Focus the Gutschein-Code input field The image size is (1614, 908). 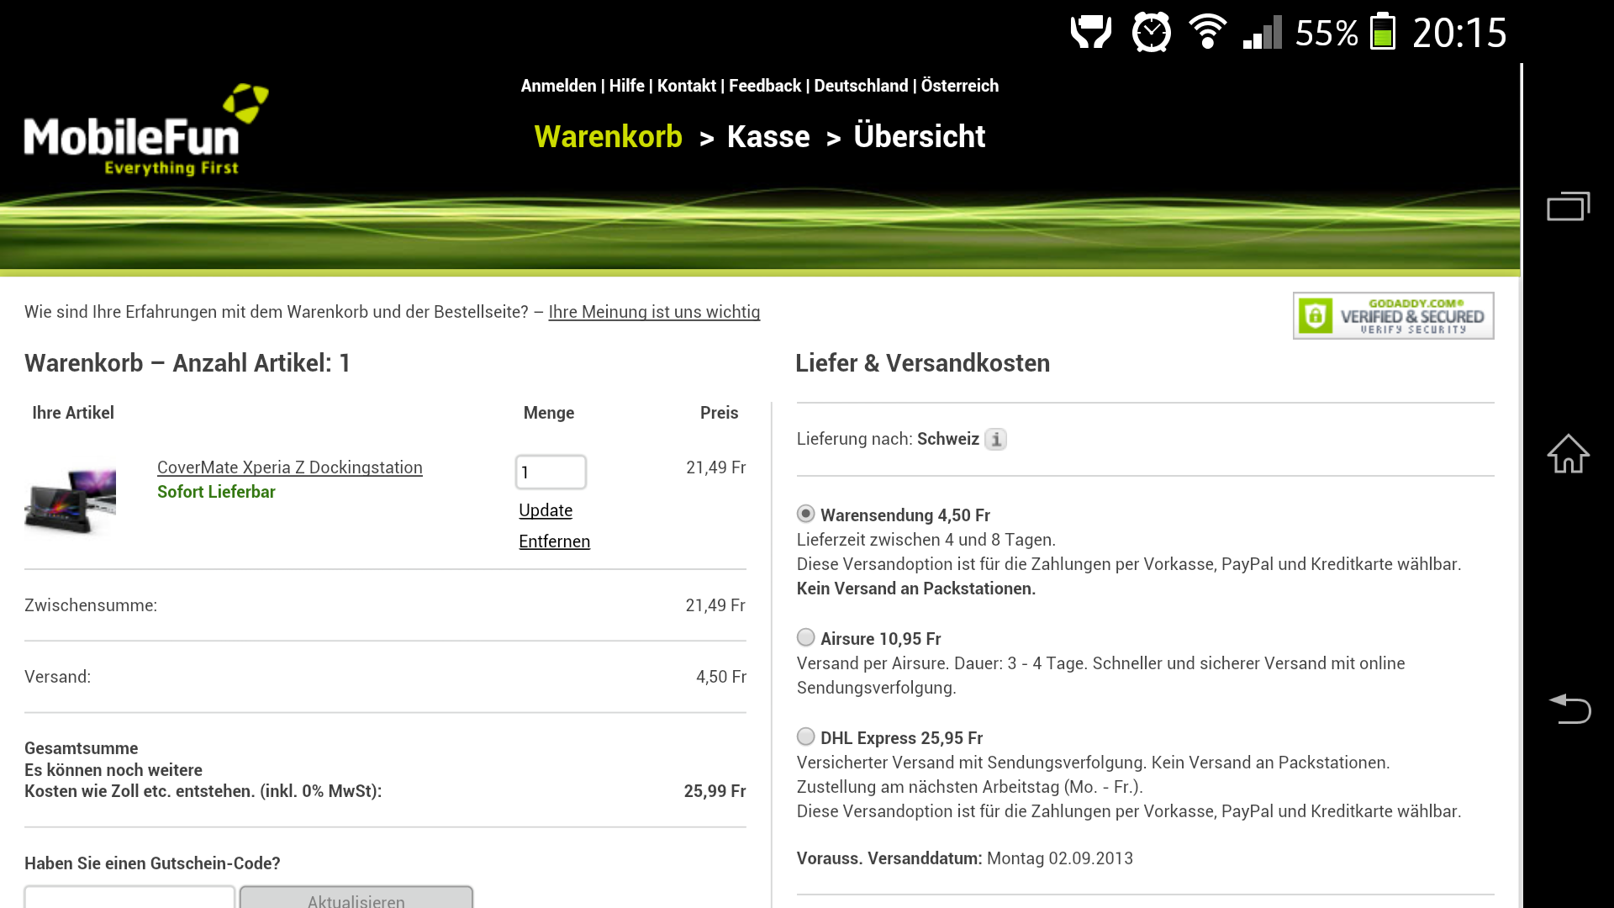coord(129,897)
